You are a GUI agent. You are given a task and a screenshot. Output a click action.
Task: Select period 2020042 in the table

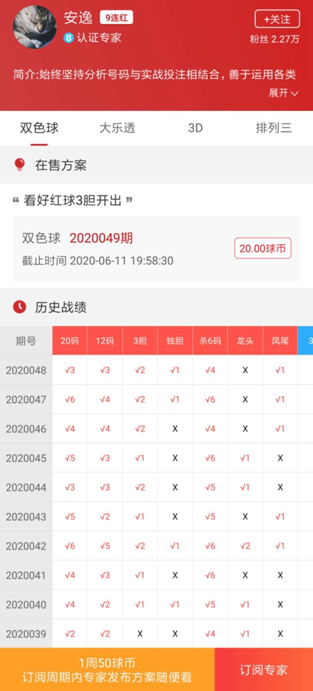coord(26,546)
